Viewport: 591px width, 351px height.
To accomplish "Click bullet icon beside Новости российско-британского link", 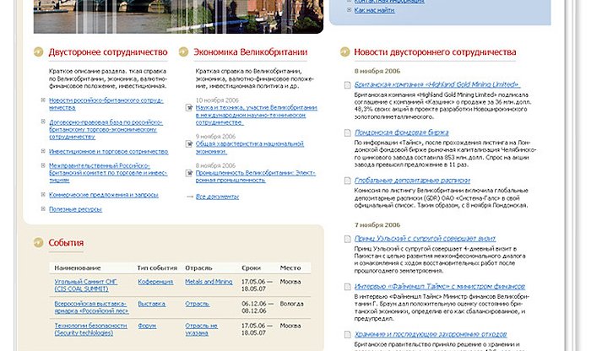I will [43, 100].
